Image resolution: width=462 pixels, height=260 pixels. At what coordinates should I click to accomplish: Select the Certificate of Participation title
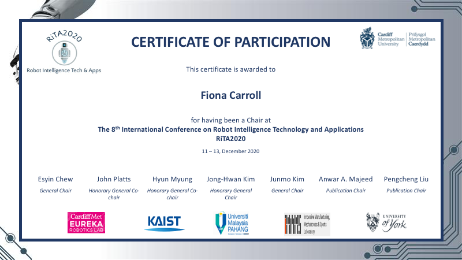230,42
